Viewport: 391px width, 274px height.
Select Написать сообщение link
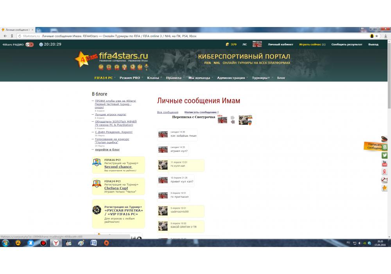click(201, 112)
